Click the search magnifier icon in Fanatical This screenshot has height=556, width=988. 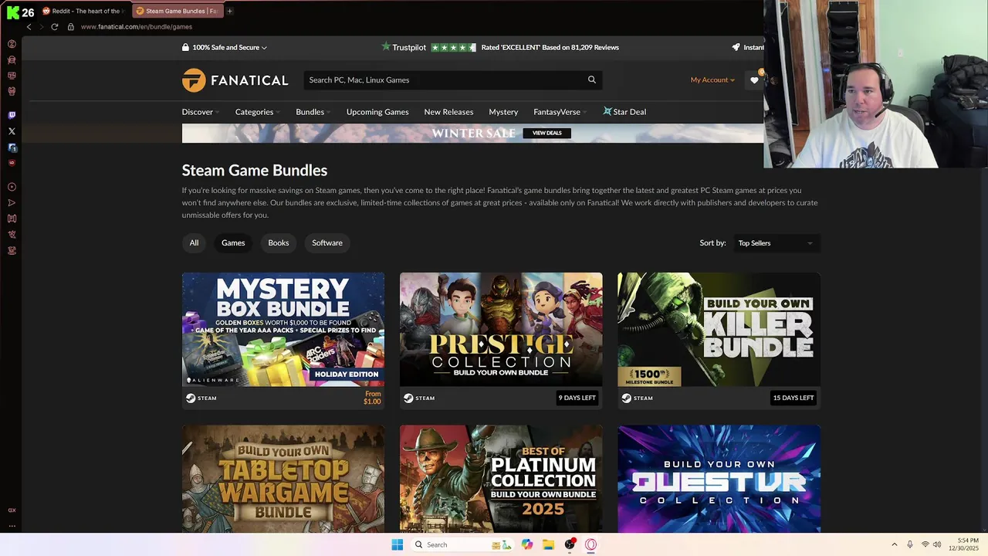click(592, 80)
